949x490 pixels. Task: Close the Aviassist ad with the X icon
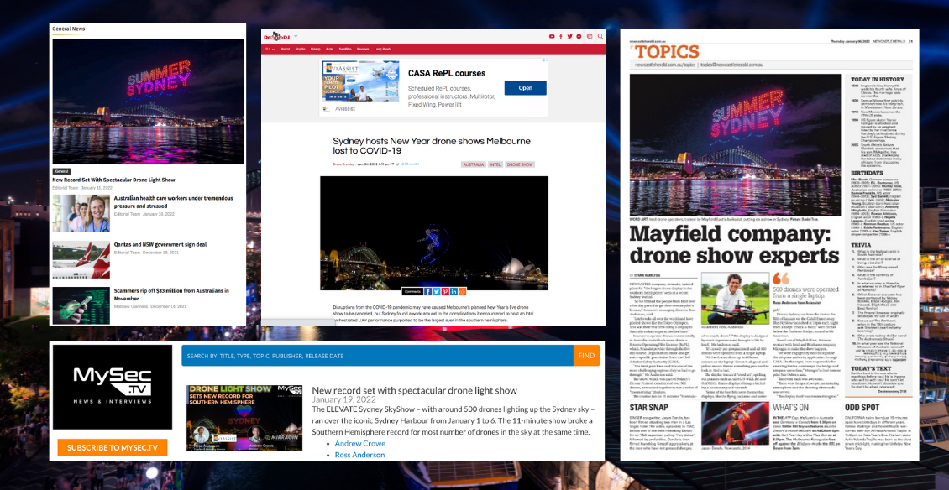(x=547, y=60)
